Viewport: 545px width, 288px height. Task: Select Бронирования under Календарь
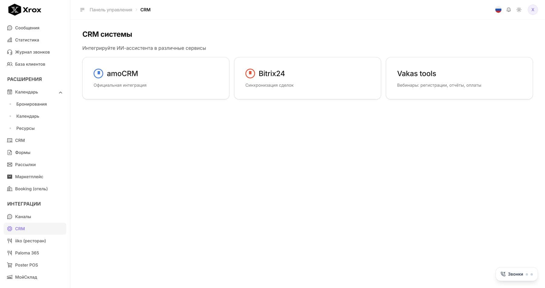(31, 104)
